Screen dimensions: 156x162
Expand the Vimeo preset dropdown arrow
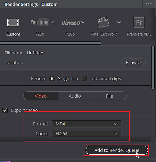point(83,22)
